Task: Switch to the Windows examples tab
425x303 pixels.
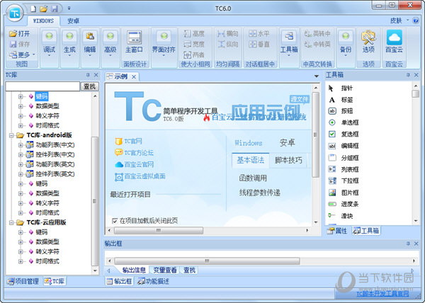Action: [x=249, y=143]
